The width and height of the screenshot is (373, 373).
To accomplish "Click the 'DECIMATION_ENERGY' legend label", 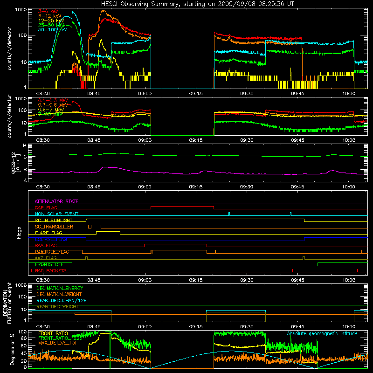I will (60, 288).
